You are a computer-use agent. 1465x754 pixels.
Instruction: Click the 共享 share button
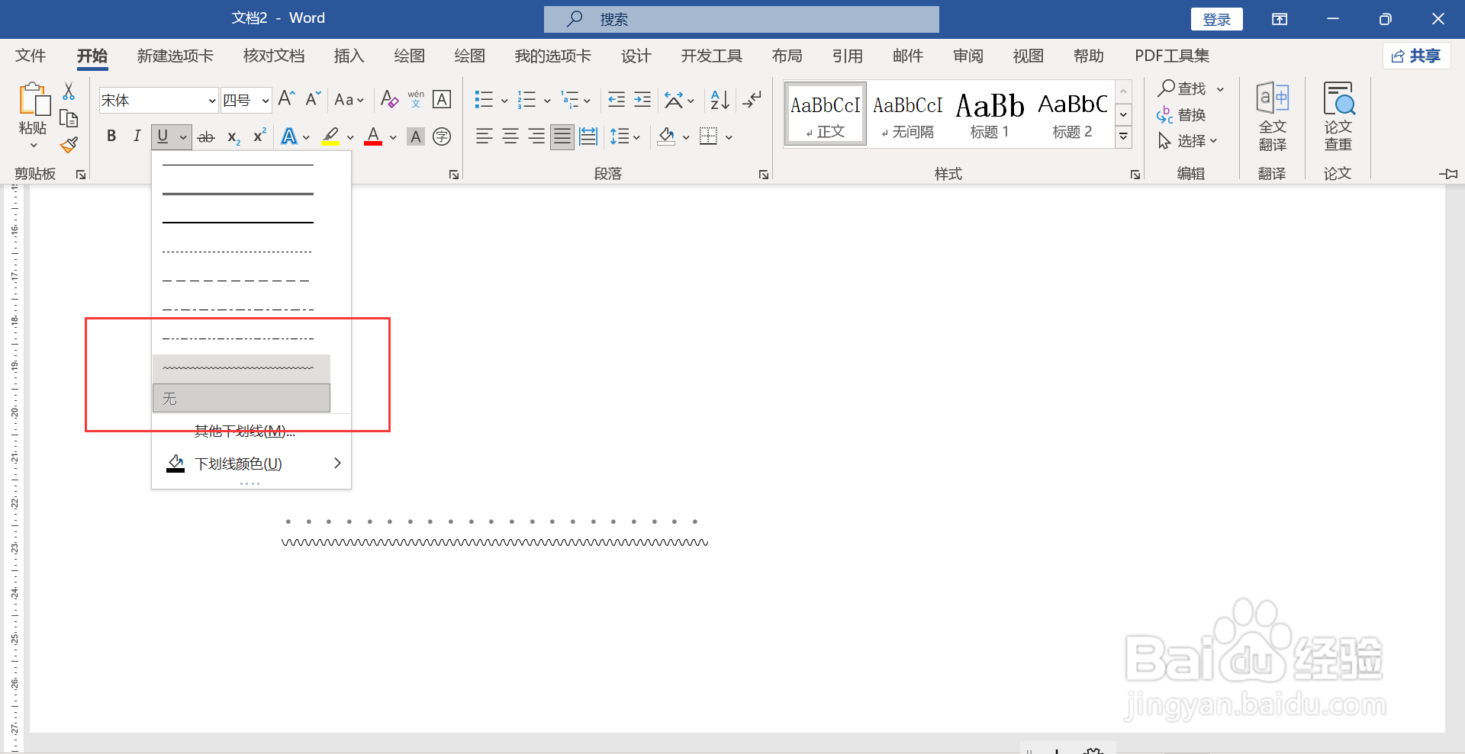[x=1416, y=56]
